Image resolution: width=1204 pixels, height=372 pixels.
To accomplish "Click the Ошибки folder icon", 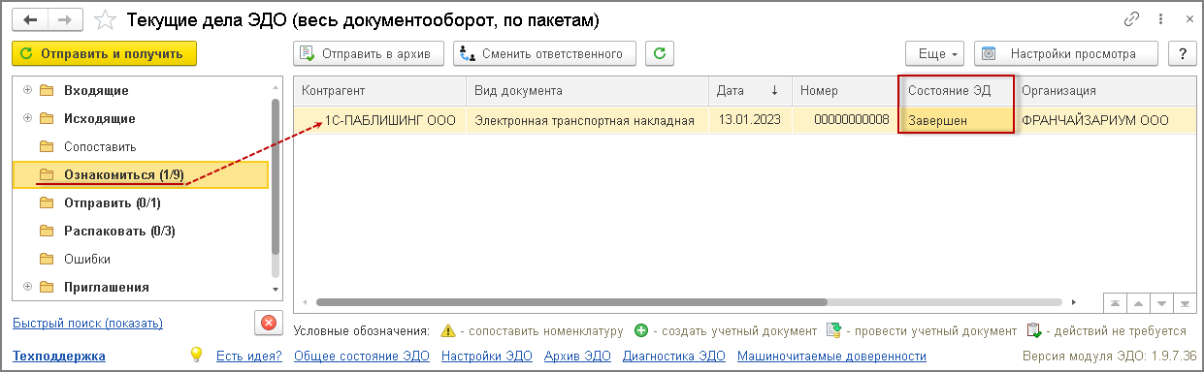I will (x=47, y=259).
